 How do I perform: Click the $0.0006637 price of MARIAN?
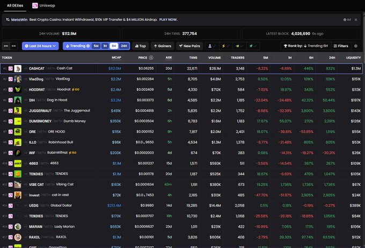click(x=144, y=227)
